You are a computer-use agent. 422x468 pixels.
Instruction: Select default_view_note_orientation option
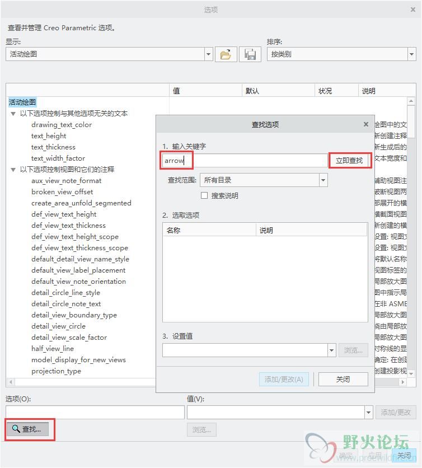(78, 282)
